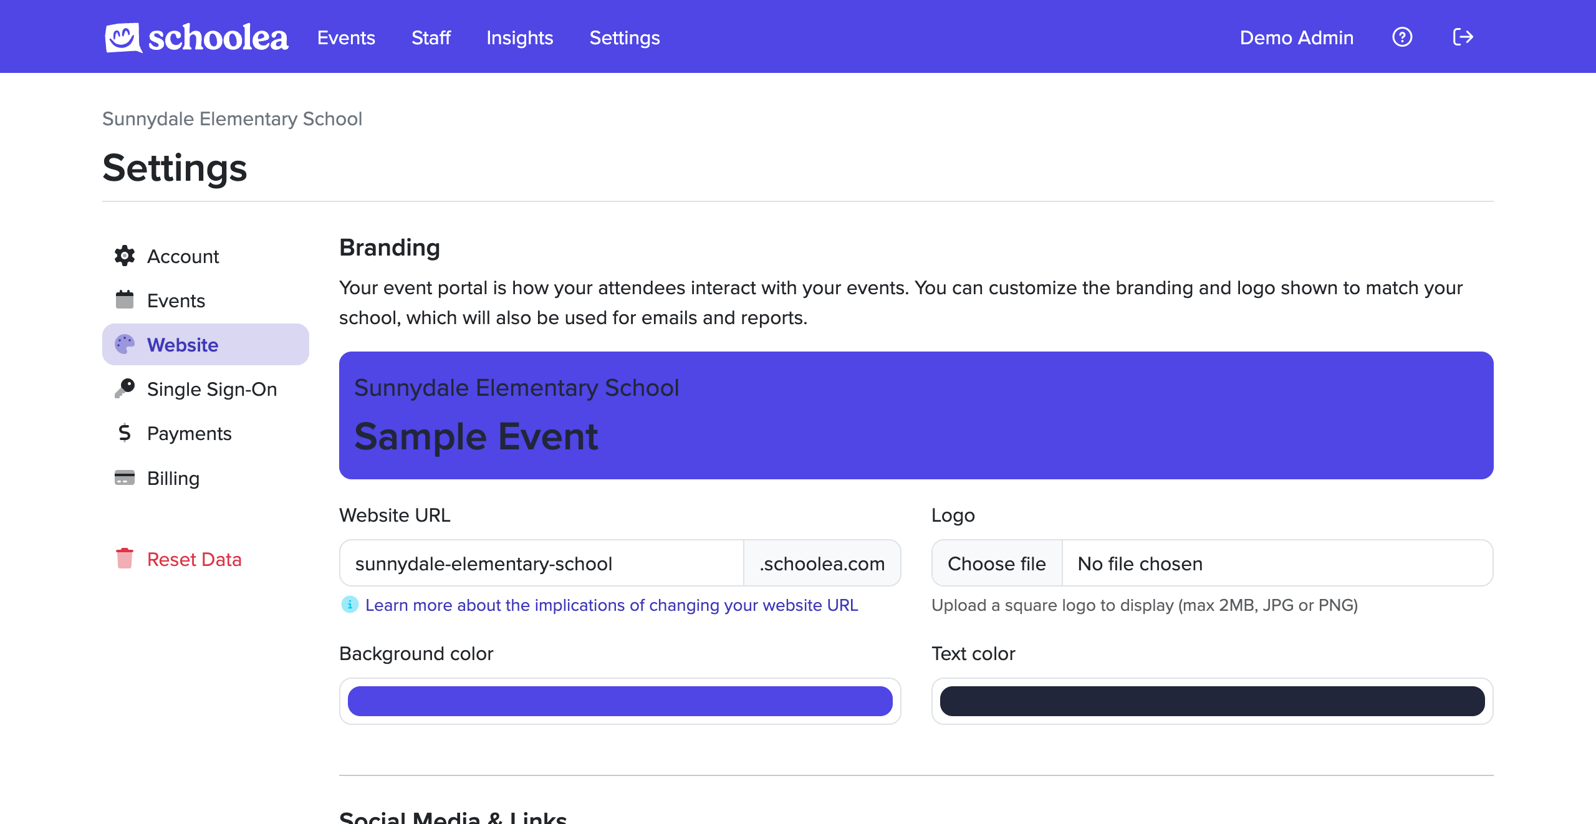
Task: Click the info icon beside the URL learn more text
Action: (x=349, y=605)
